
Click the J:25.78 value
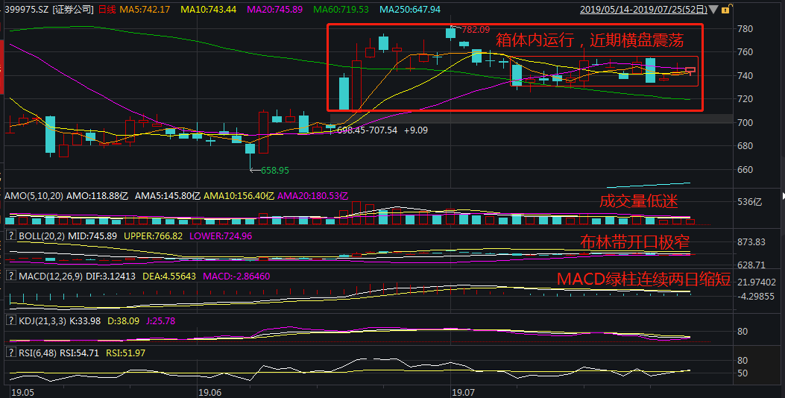click(x=161, y=321)
